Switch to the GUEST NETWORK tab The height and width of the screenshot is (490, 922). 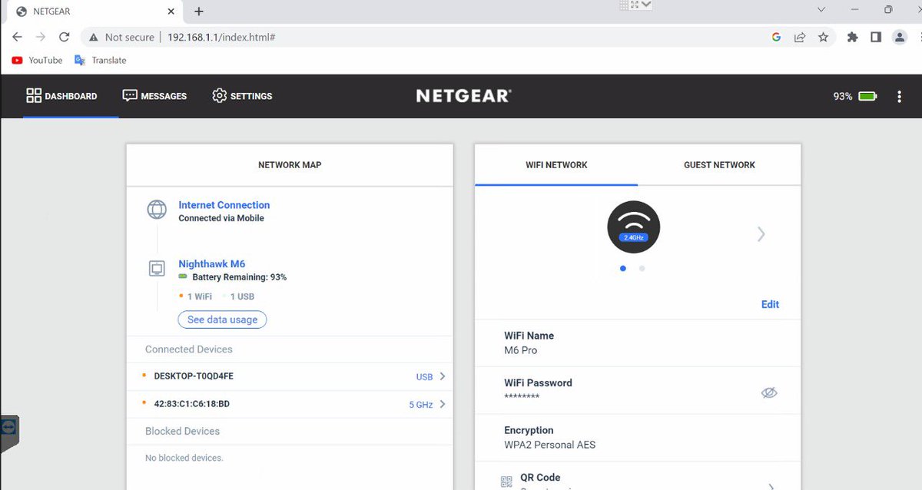pos(719,165)
